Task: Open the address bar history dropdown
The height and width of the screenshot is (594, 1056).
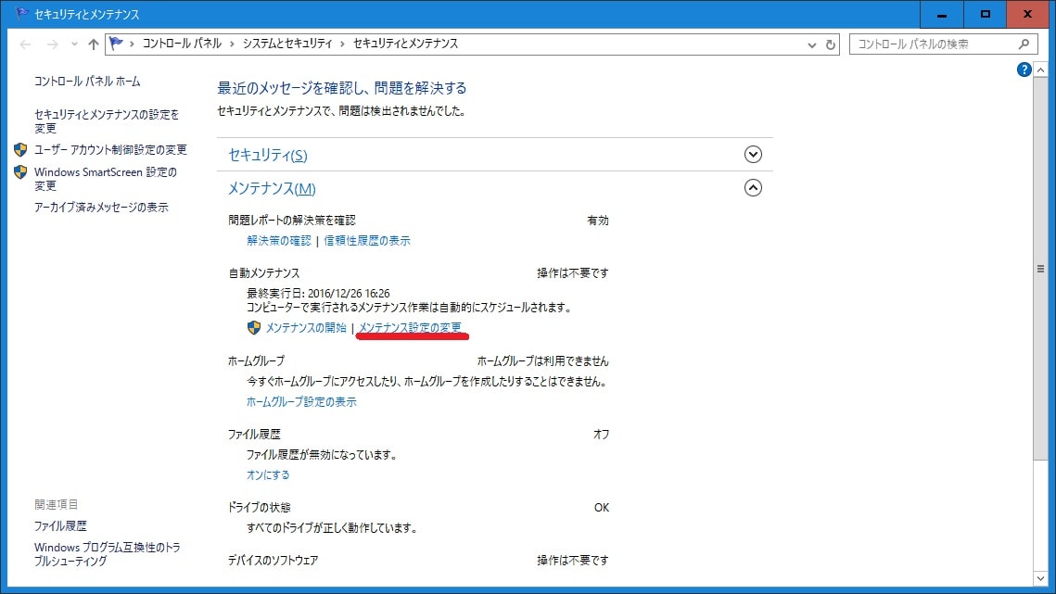Action: click(x=811, y=45)
